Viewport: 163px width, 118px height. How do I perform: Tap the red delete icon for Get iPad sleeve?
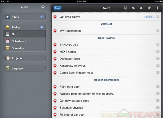pos(55,17)
